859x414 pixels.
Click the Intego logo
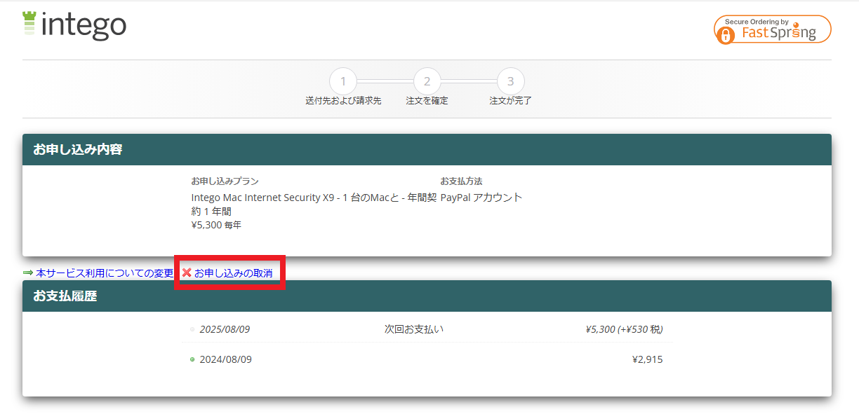(74, 25)
